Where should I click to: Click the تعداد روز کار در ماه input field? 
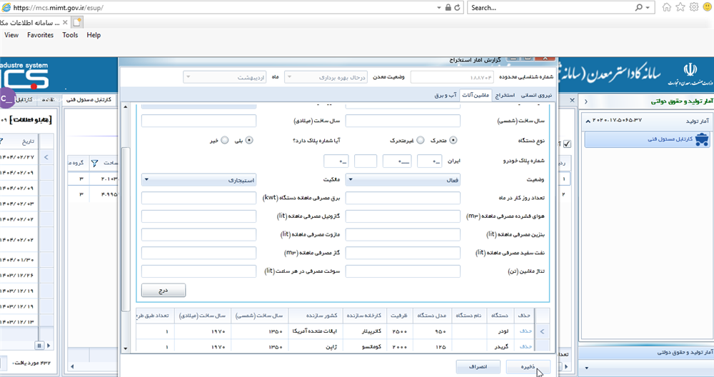coord(403,197)
